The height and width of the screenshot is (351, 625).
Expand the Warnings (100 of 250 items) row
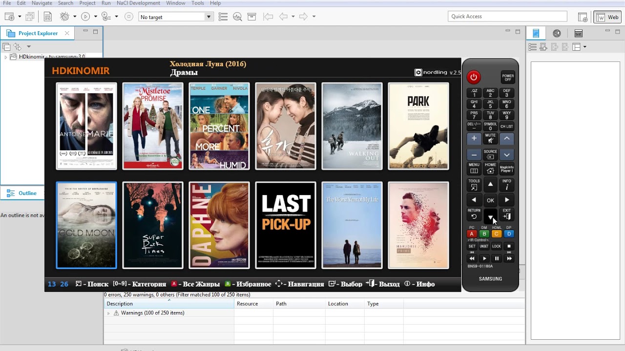[x=108, y=313]
